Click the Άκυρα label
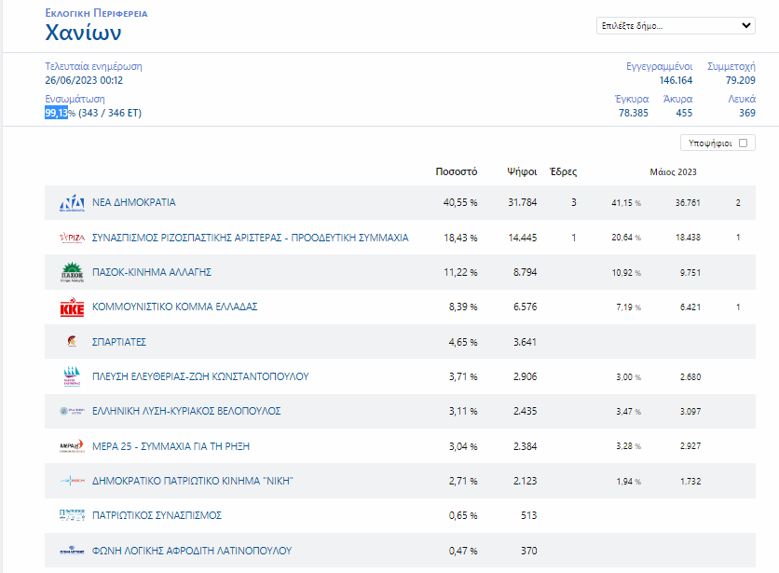 coord(677,99)
